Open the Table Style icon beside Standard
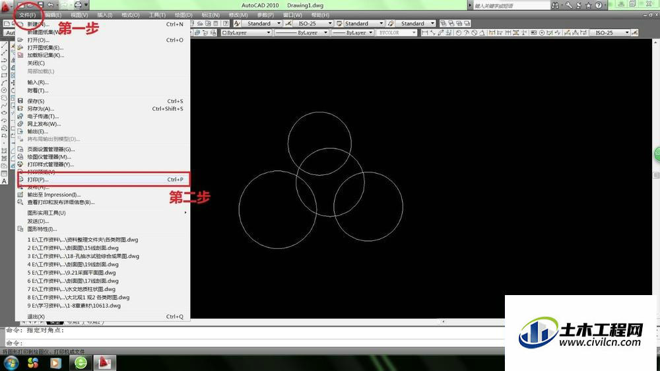Viewport: 660px width, 371px height. pyautogui.click(x=339, y=24)
